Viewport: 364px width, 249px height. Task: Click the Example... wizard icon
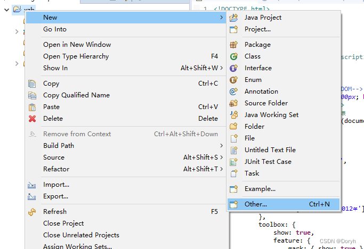[x=233, y=189]
